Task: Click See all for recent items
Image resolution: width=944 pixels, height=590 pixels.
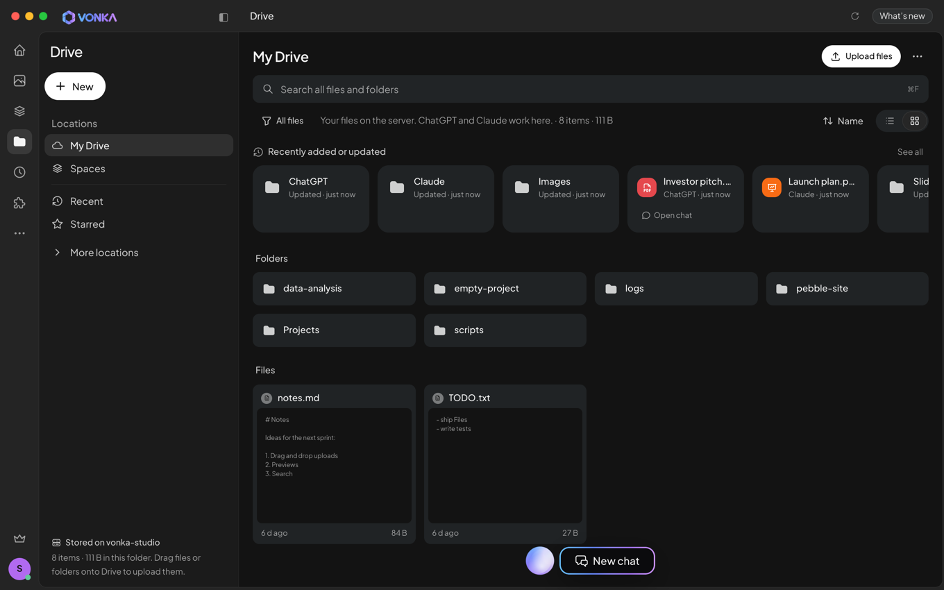Action: click(910, 152)
